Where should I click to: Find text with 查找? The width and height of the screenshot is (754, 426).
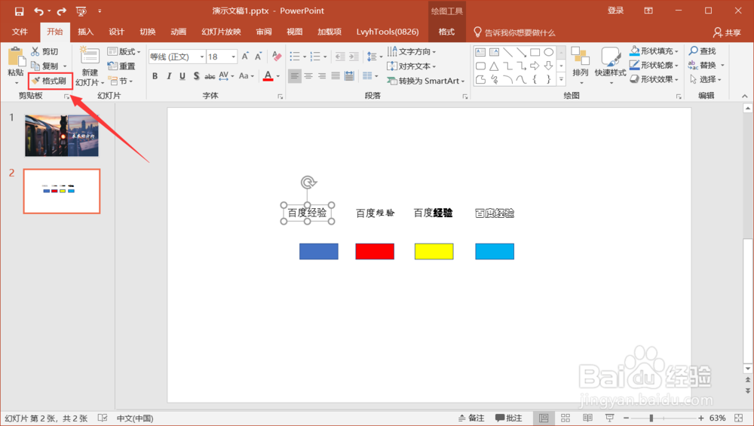pyautogui.click(x=702, y=51)
